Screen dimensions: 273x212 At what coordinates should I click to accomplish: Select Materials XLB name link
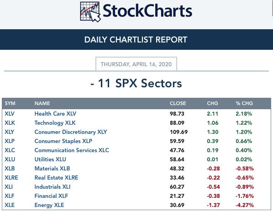[x=52, y=169]
